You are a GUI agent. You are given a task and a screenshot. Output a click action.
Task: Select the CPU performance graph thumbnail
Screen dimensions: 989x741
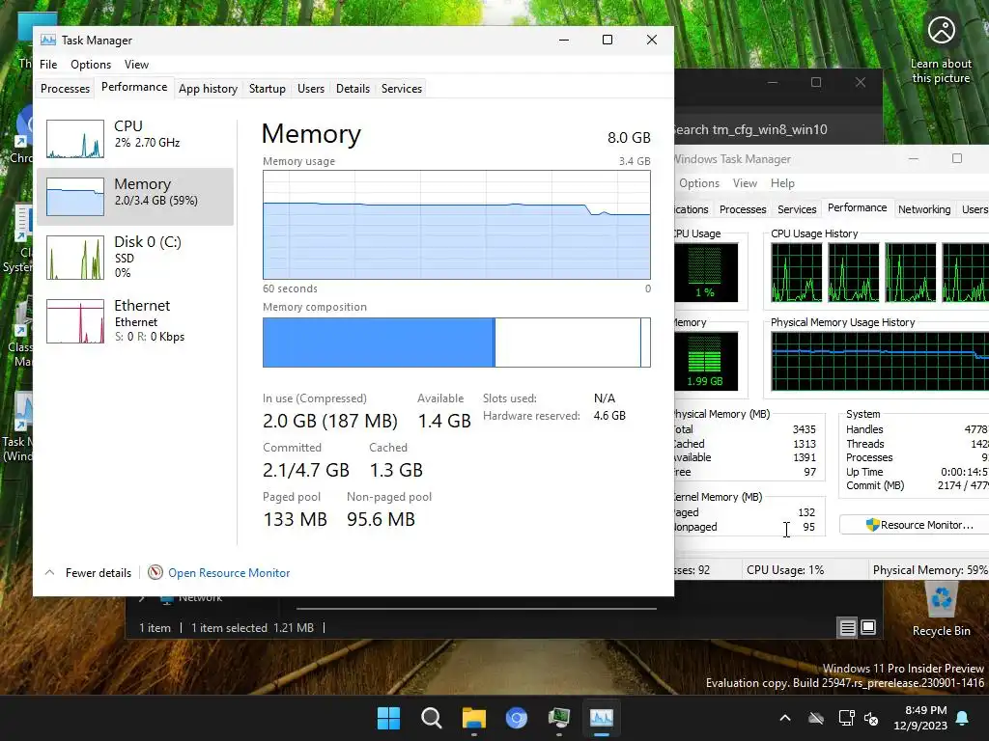pos(75,139)
